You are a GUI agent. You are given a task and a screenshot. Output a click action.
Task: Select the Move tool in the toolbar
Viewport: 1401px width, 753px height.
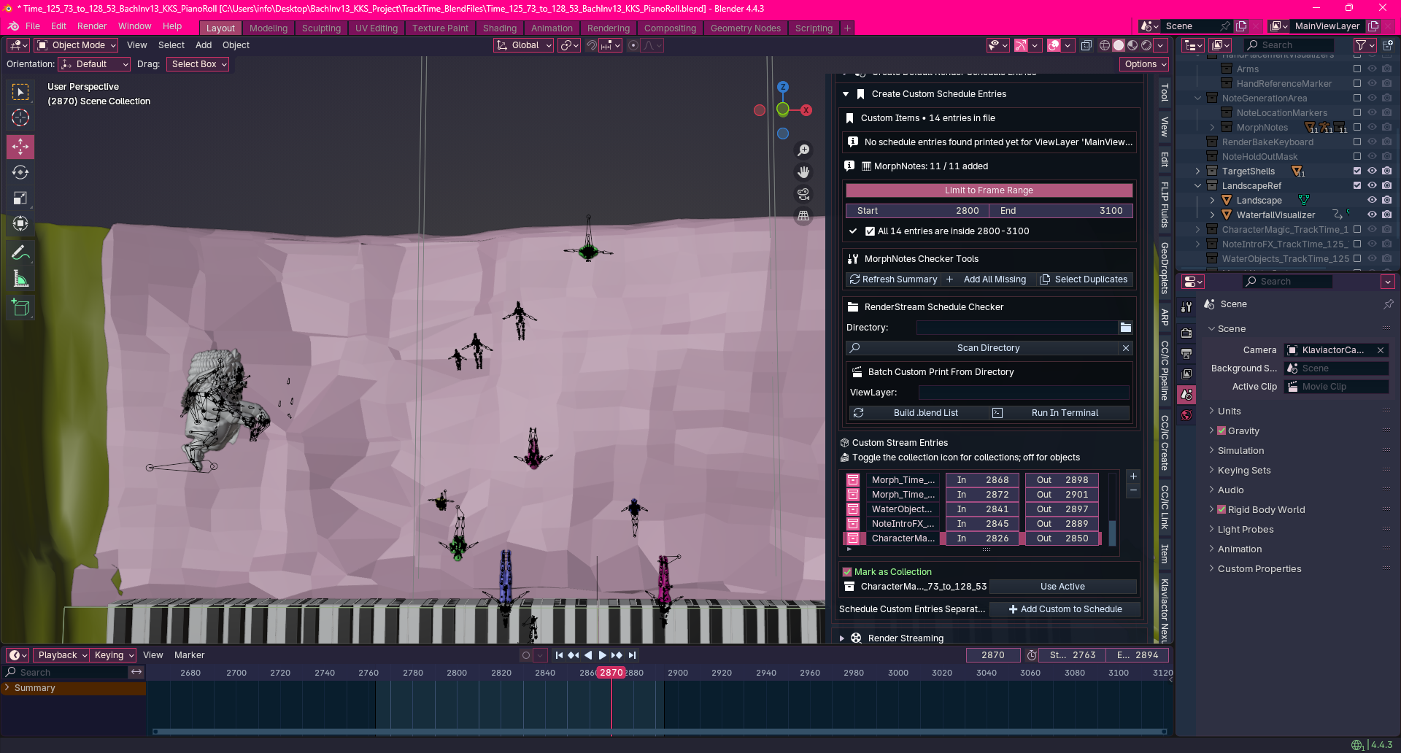pyautogui.click(x=20, y=147)
